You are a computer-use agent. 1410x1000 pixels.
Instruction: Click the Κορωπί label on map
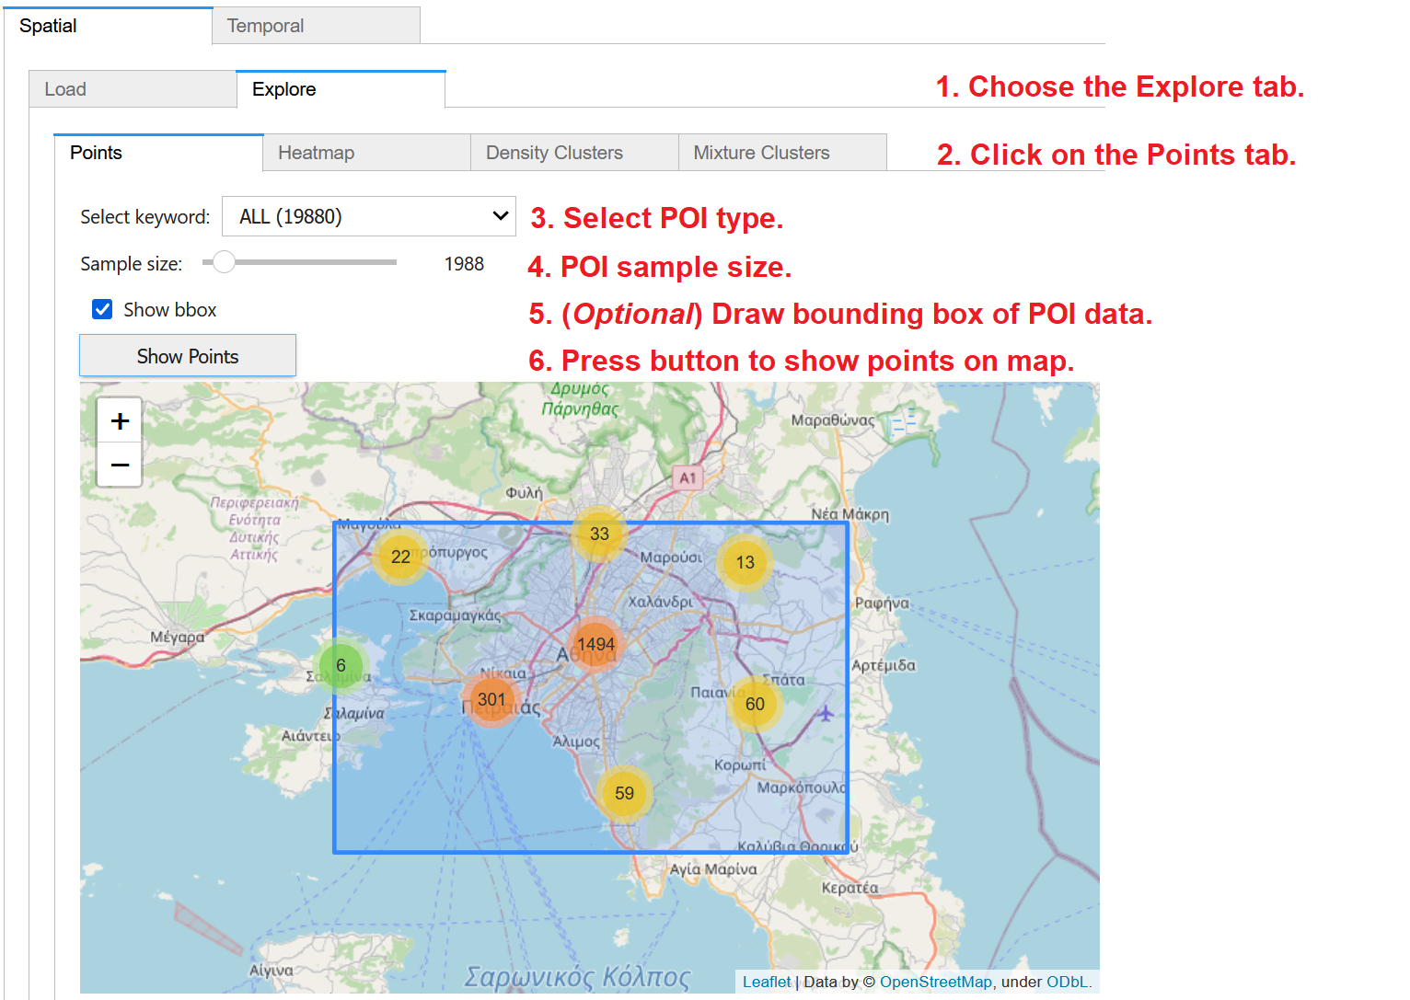739,764
